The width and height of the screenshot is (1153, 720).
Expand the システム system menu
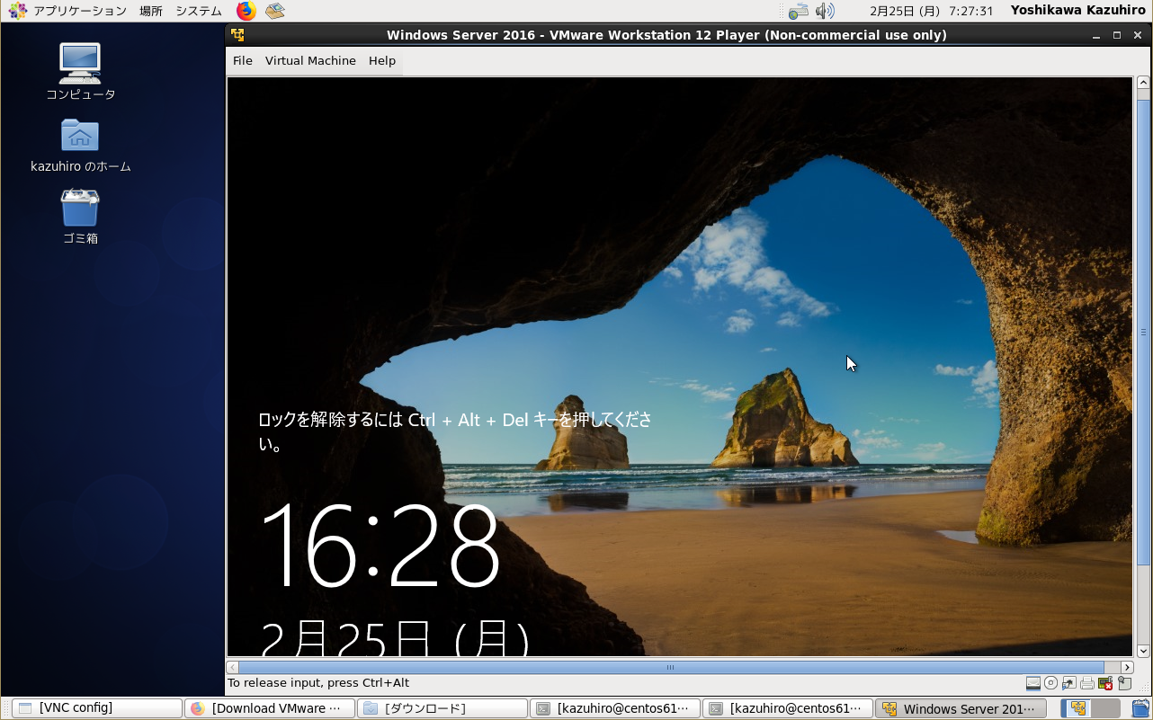[199, 11]
